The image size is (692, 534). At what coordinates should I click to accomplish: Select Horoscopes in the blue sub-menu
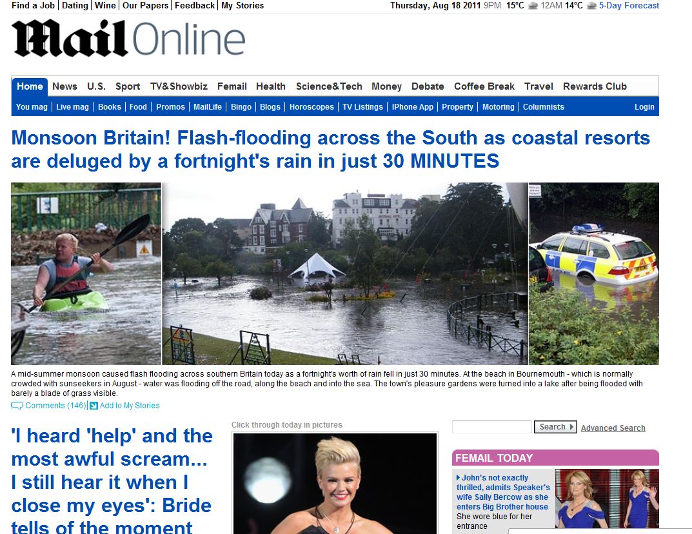[311, 107]
